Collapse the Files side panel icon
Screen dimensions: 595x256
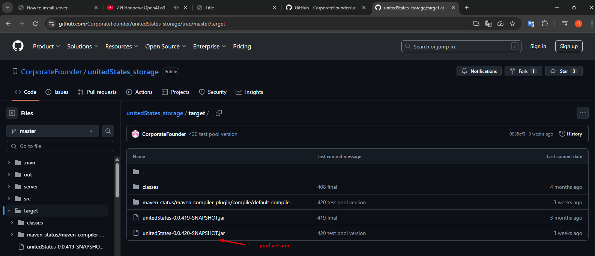pos(12,113)
